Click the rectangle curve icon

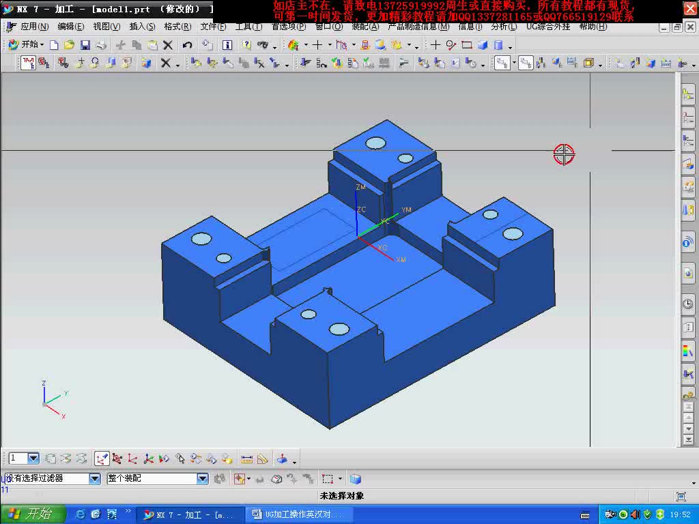467,45
